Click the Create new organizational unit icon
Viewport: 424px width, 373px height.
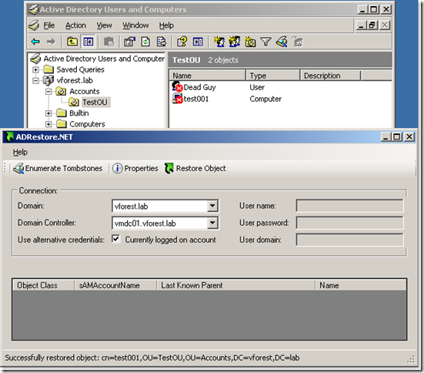[250, 42]
